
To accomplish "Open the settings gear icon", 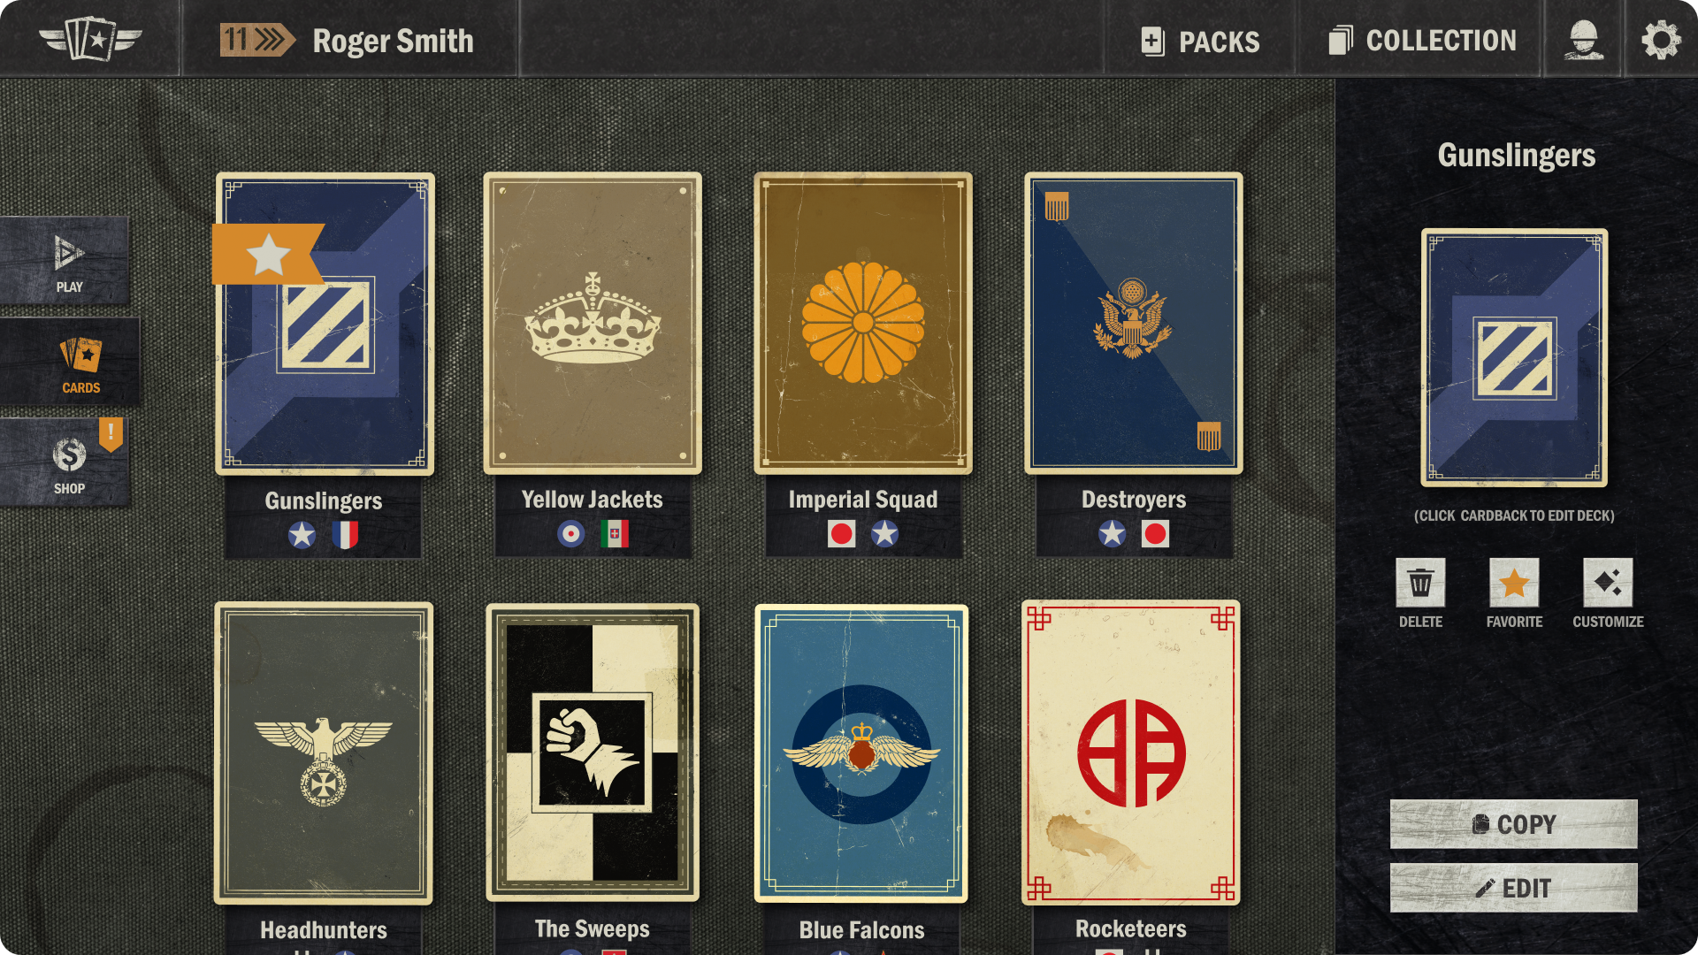I will point(1661,40).
